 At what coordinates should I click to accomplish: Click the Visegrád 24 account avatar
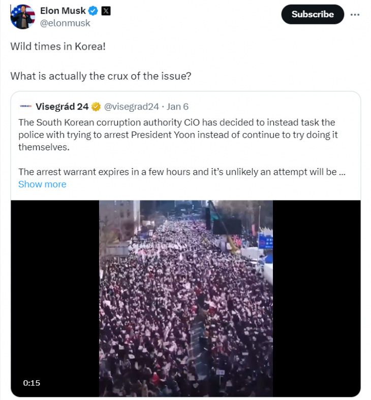(x=25, y=107)
